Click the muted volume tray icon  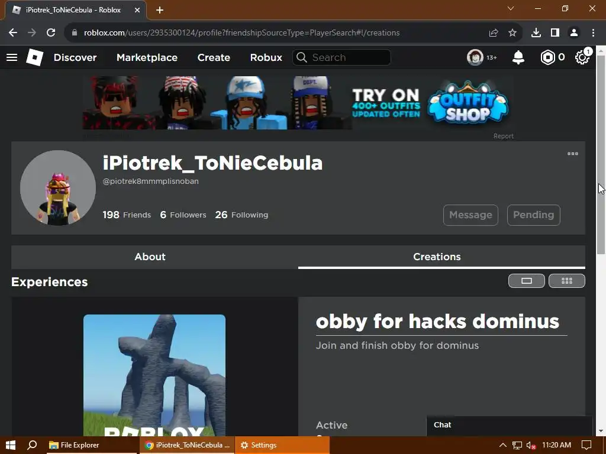(x=531, y=445)
